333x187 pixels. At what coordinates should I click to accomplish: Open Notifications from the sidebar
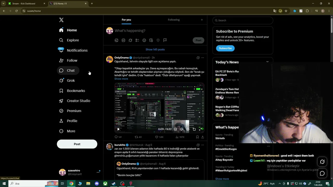[x=74, y=50]
